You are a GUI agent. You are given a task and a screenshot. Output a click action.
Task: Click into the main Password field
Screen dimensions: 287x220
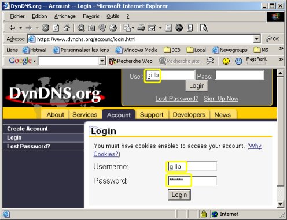[x=192, y=180]
